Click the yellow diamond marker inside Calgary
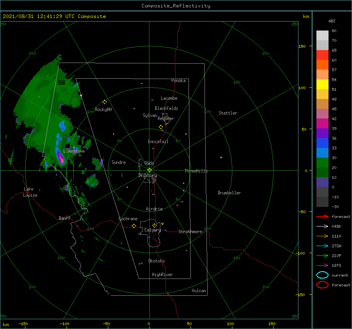Screen dimensions: 352x329 [154, 225]
